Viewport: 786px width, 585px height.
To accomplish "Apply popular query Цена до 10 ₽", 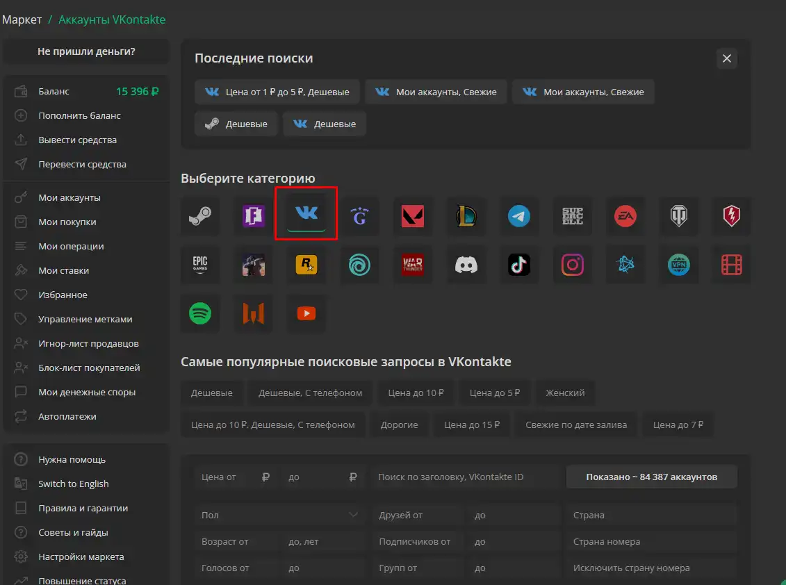I will pyautogui.click(x=416, y=393).
